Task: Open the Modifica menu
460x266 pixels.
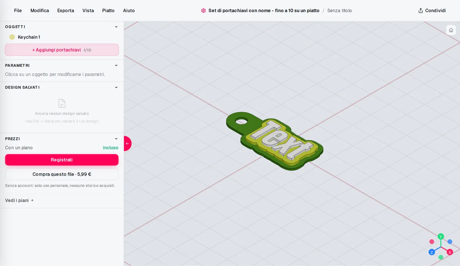Action: (x=40, y=10)
